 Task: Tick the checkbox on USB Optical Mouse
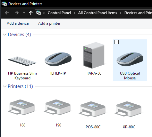coord(116,42)
